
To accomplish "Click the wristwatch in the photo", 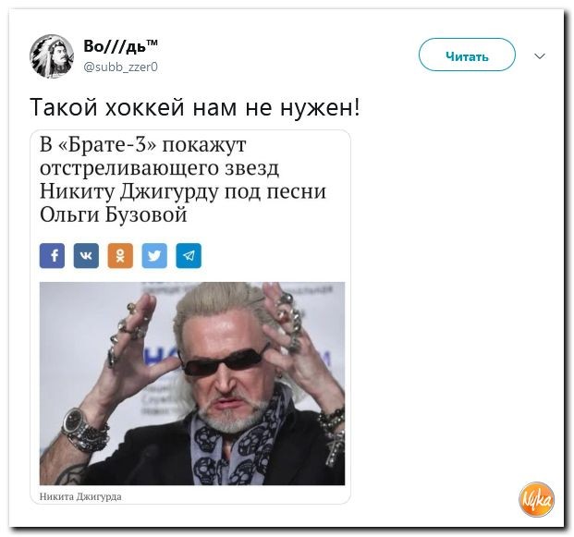I will point(74,421).
